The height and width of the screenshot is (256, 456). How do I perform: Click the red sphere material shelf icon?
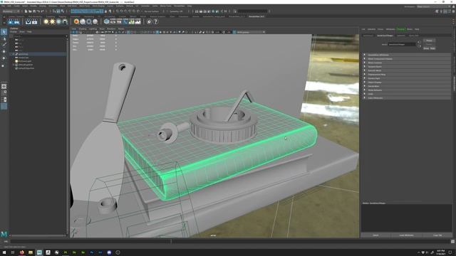tap(76, 22)
